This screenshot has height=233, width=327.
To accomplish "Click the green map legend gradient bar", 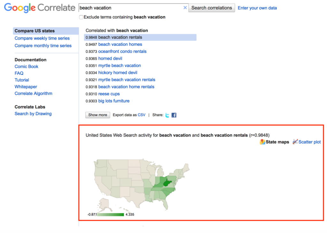I will click(x=110, y=214).
